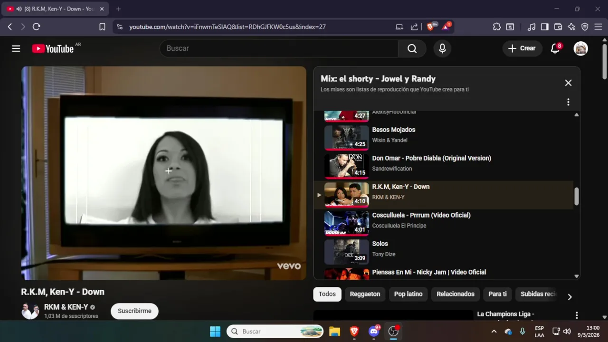Select the Para ti filter chip
The height and width of the screenshot is (342, 608).
coord(497,294)
